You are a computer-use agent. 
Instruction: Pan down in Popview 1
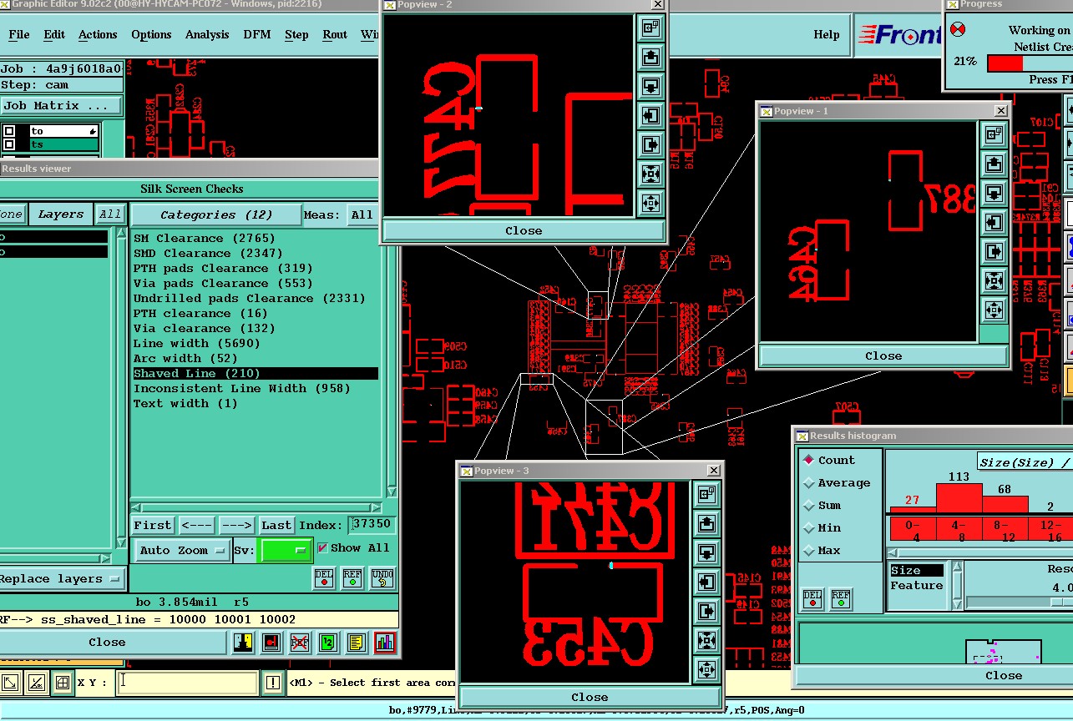(993, 193)
